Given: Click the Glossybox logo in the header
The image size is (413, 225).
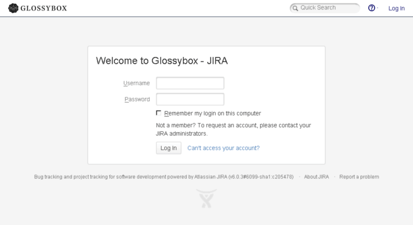Looking at the screenshot, I should click(x=38, y=8).
